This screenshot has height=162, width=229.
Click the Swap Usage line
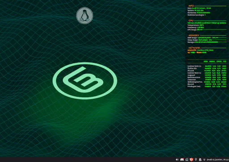[x=199, y=40]
